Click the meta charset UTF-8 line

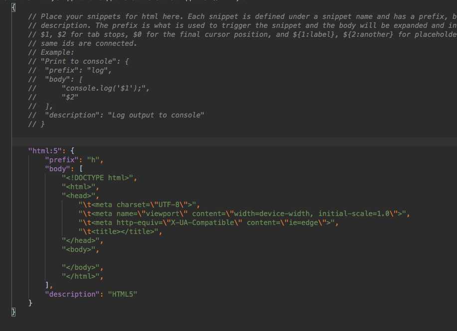(139, 205)
